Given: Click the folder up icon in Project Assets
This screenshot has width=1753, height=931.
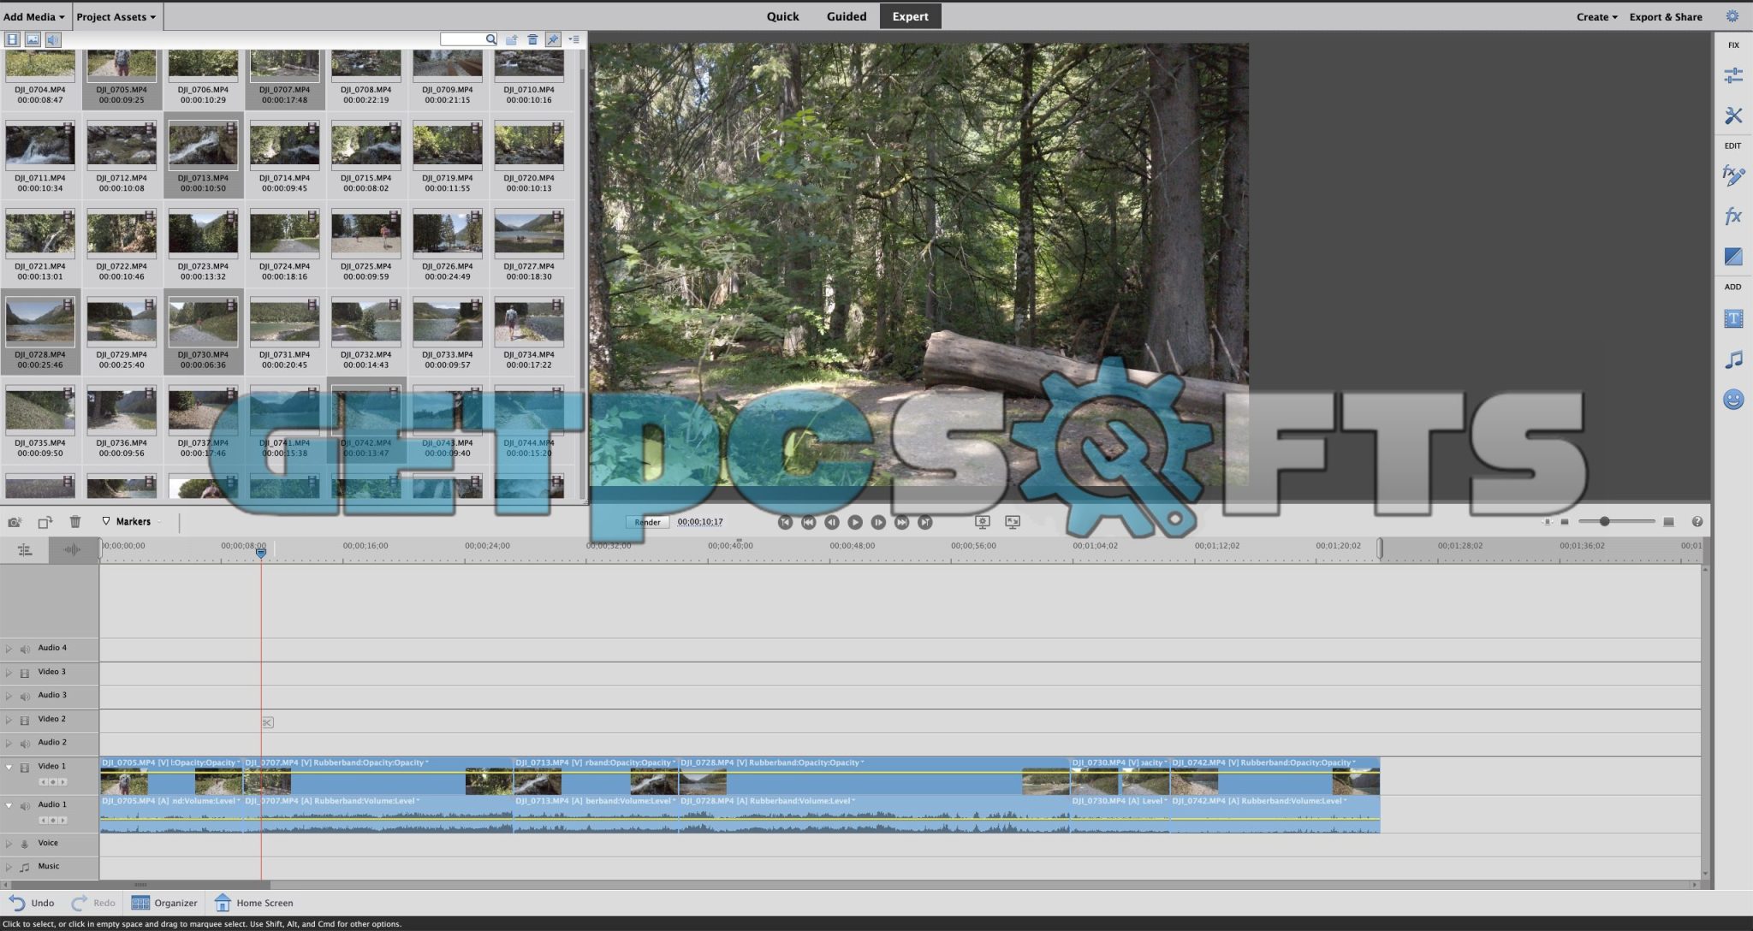Looking at the screenshot, I should coord(512,39).
